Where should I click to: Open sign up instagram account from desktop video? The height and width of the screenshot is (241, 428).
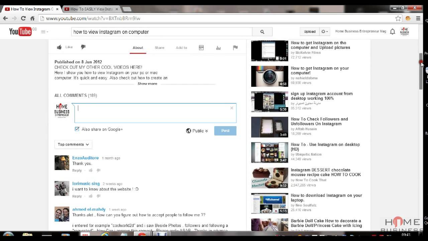[x=322, y=96]
